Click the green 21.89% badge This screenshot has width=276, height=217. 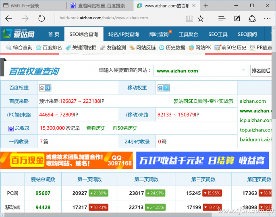tap(98, 193)
